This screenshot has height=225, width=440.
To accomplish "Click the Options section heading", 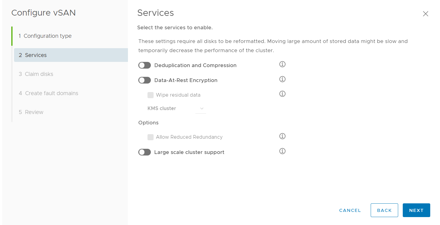I will pos(148,123).
